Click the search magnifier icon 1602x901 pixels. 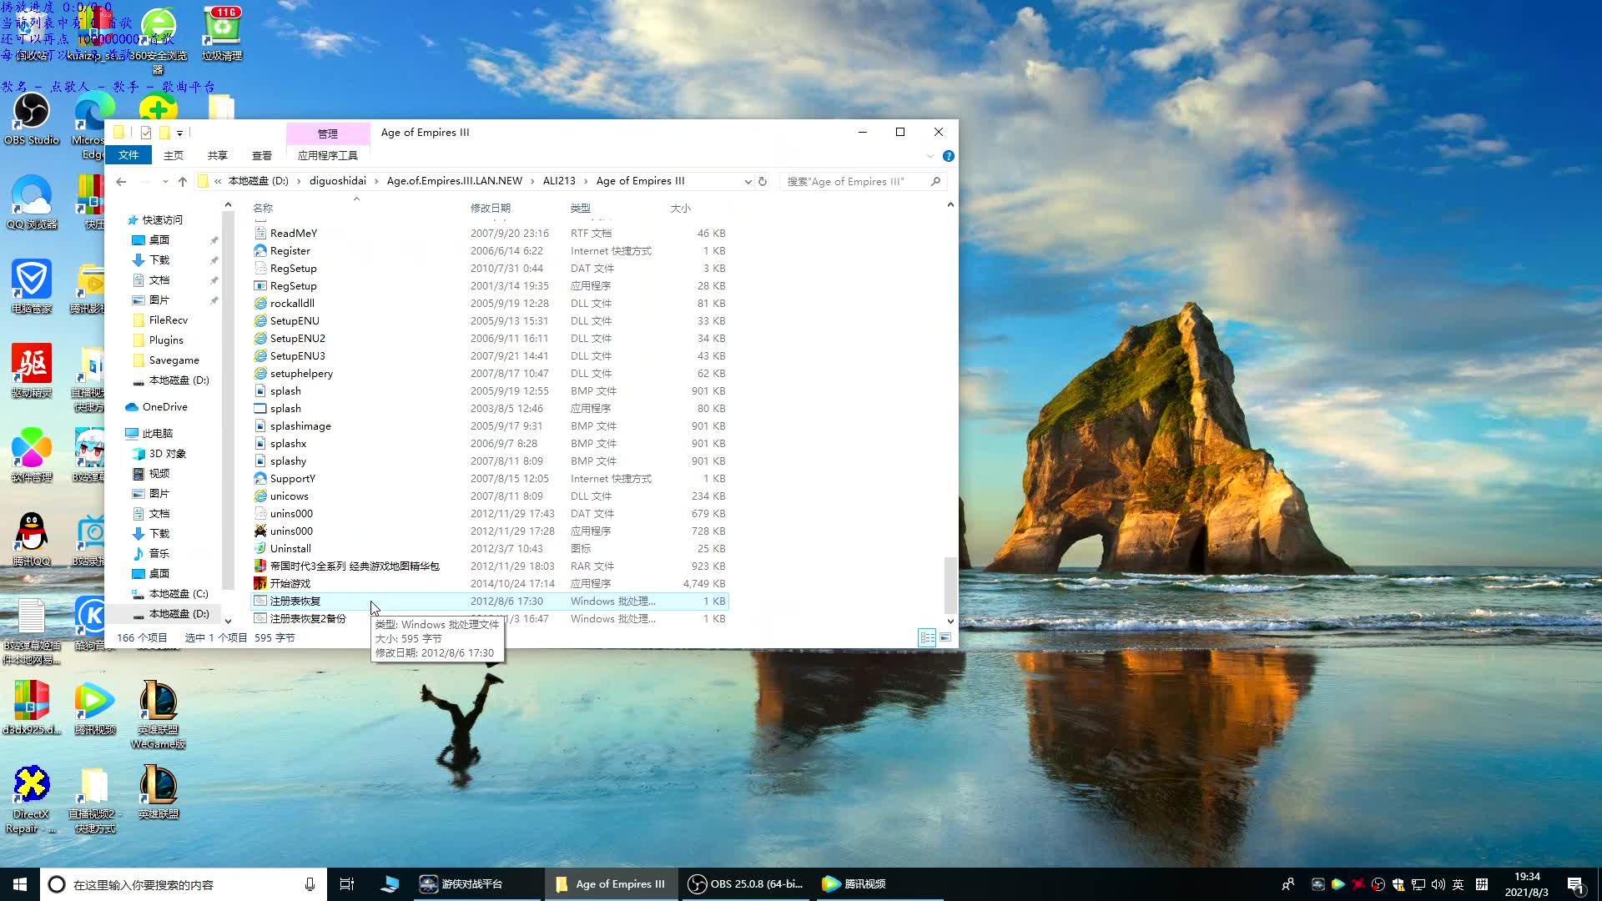935,181
